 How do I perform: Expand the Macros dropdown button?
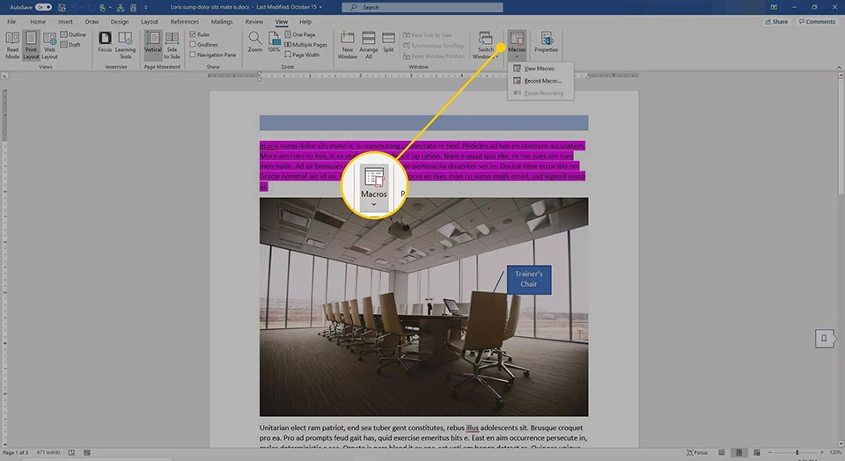517,57
